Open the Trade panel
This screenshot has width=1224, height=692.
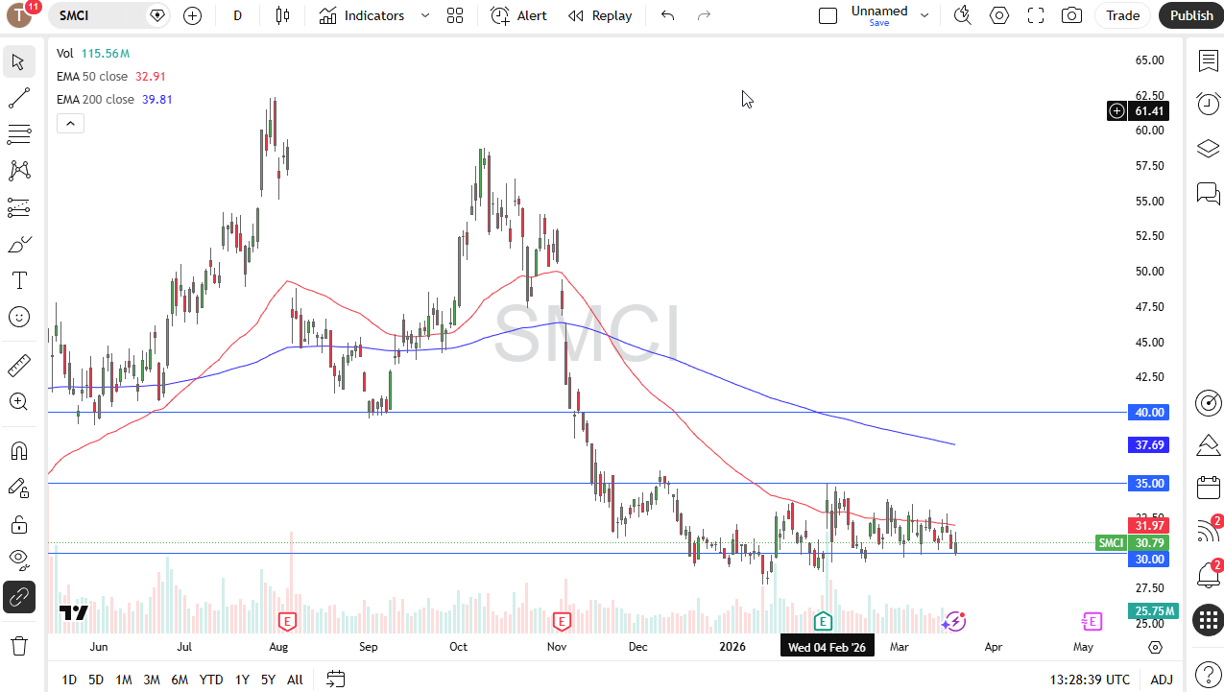[x=1122, y=15]
